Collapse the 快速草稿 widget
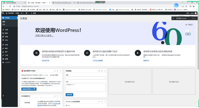 click(x=105, y=71)
